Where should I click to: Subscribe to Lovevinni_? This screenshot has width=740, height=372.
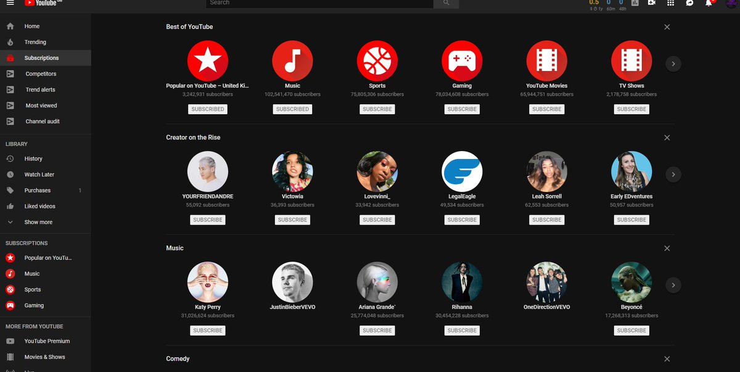(x=377, y=220)
